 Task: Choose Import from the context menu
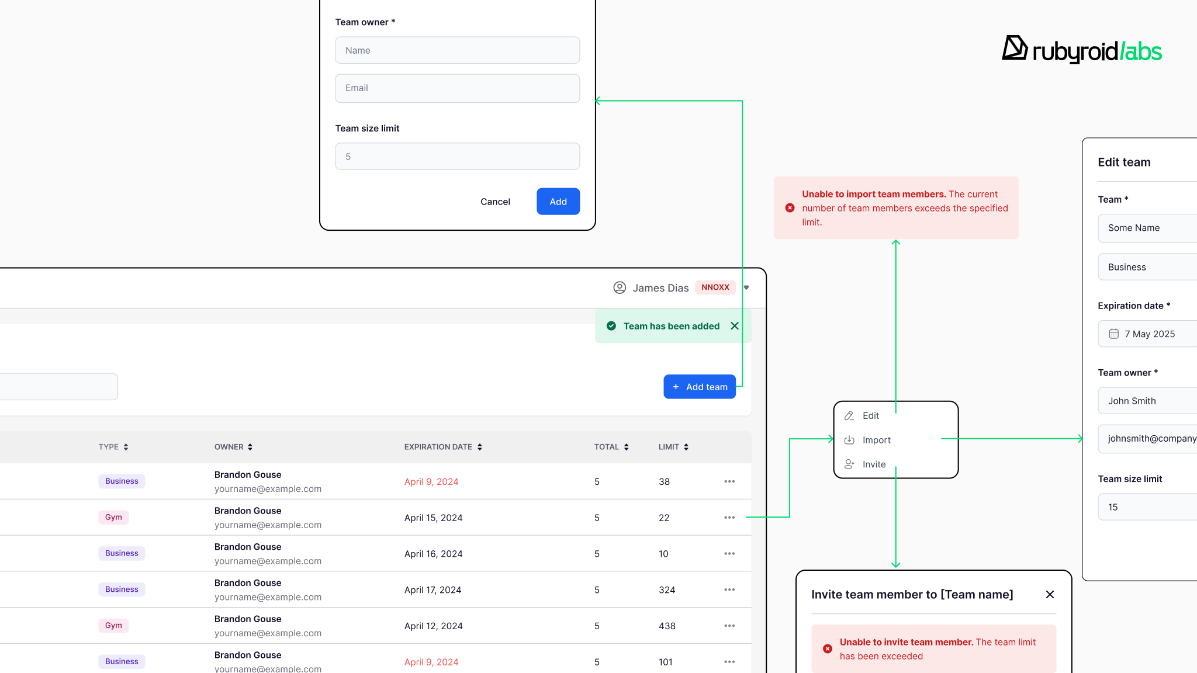point(876,440)
